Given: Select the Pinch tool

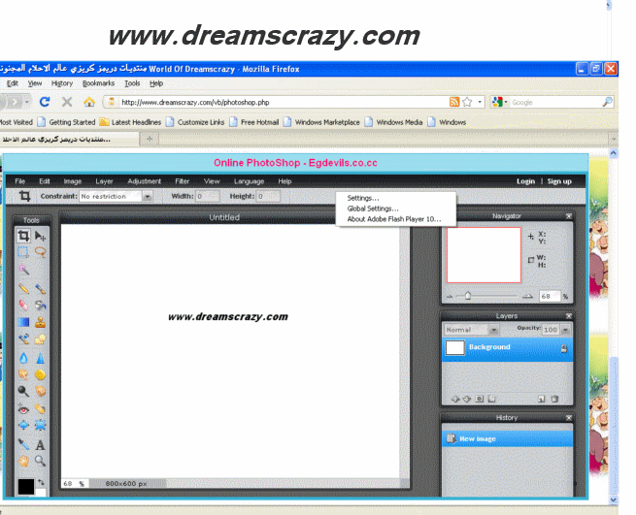Looking at the screenshot, I should [40, 425].
